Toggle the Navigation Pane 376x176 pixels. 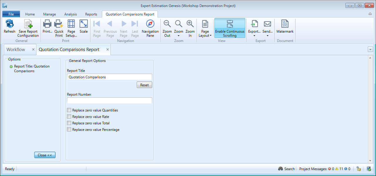(150, 24)
